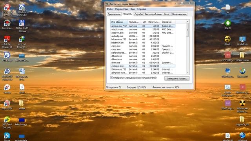The width and height of the screenshot is (251, 141).
Task: Select the DefenderDae... process row
Action: (143, 53)
